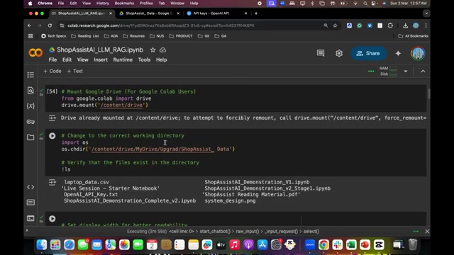
Task: Open the Chrome tab list dropdown
Action: tap(426, 13)
